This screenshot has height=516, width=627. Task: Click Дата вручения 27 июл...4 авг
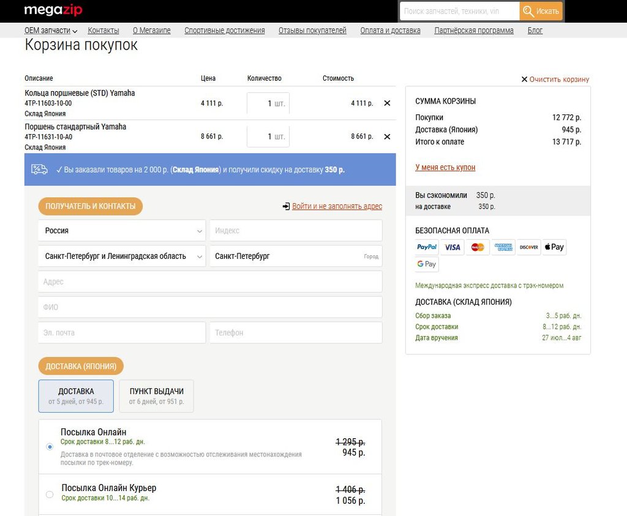pos(498,338)
